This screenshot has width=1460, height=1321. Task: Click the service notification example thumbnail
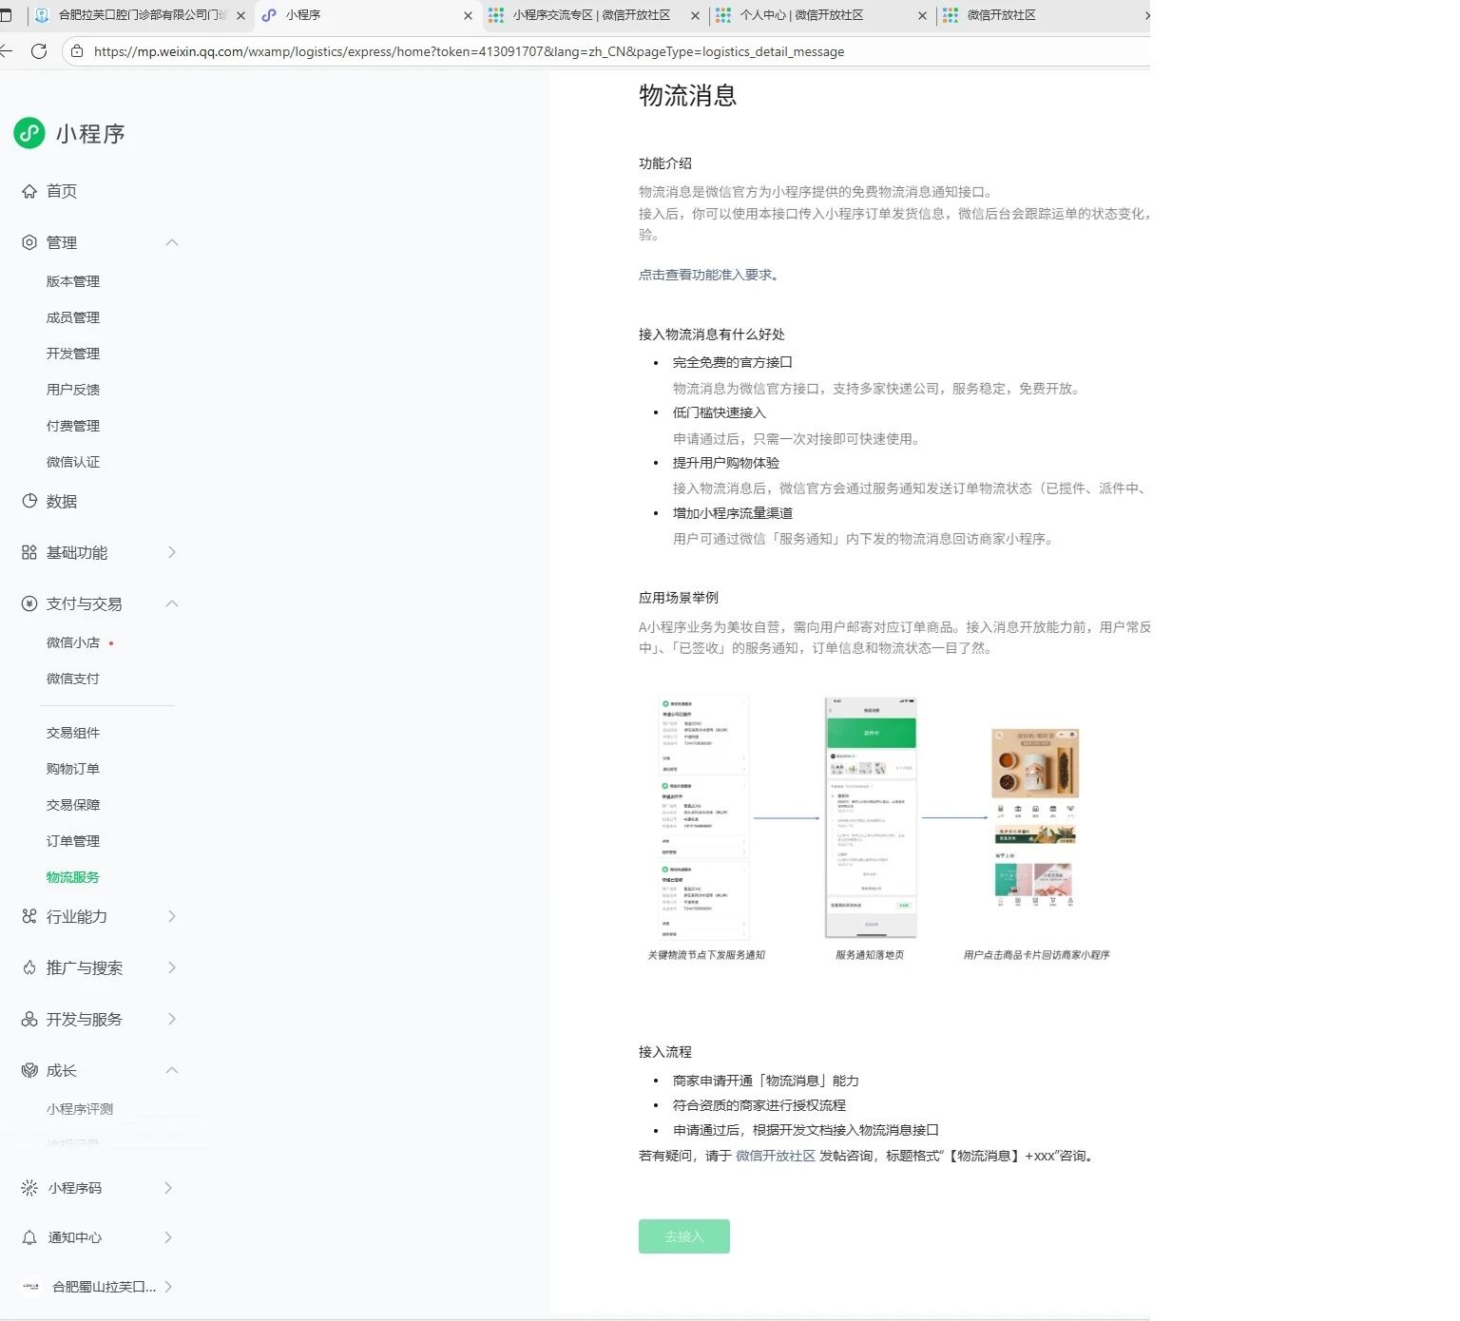coord(703,817)
